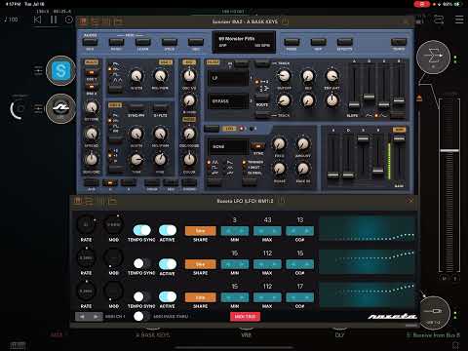Screen dimensions: 468x351
Task: Click the record circle icon
Action: [x=69, y=19]
